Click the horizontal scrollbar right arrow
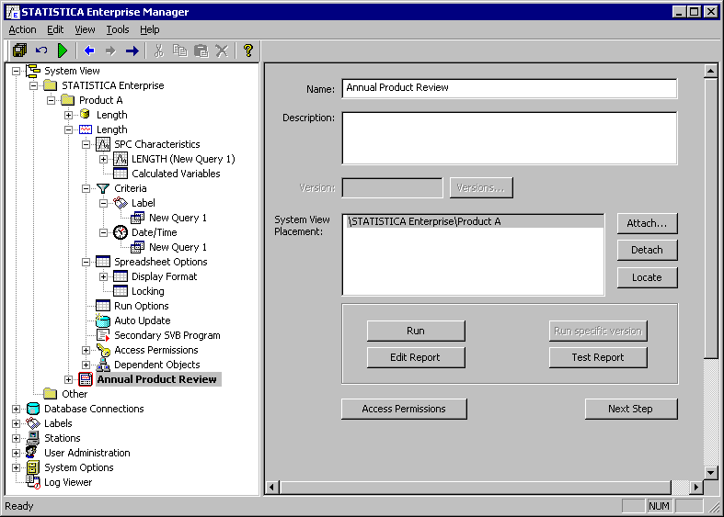The width and height of the screenshot is (724, 517). pos(696,487)
